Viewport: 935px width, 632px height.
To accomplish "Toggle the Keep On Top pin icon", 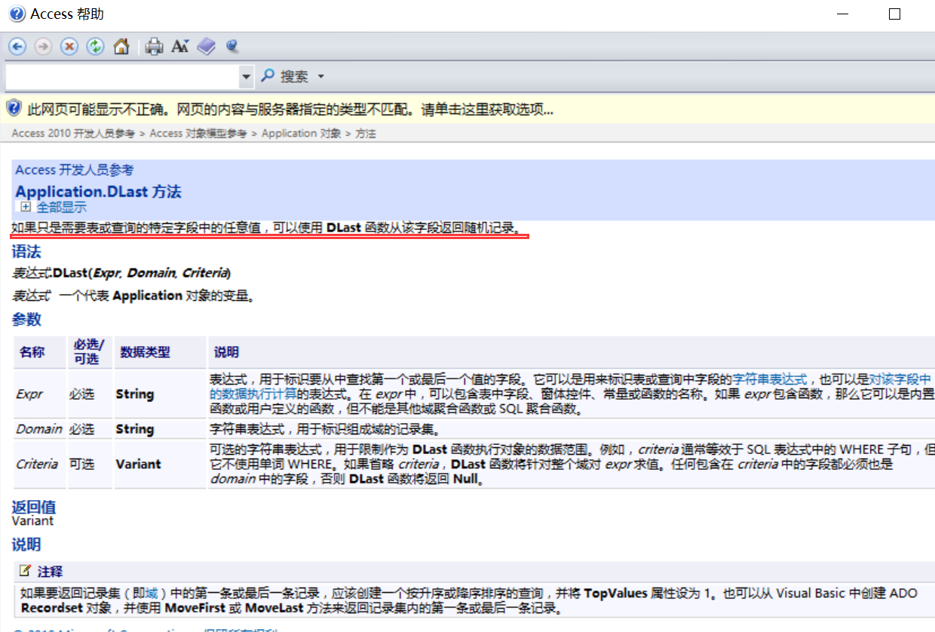I will coord(232,47).
